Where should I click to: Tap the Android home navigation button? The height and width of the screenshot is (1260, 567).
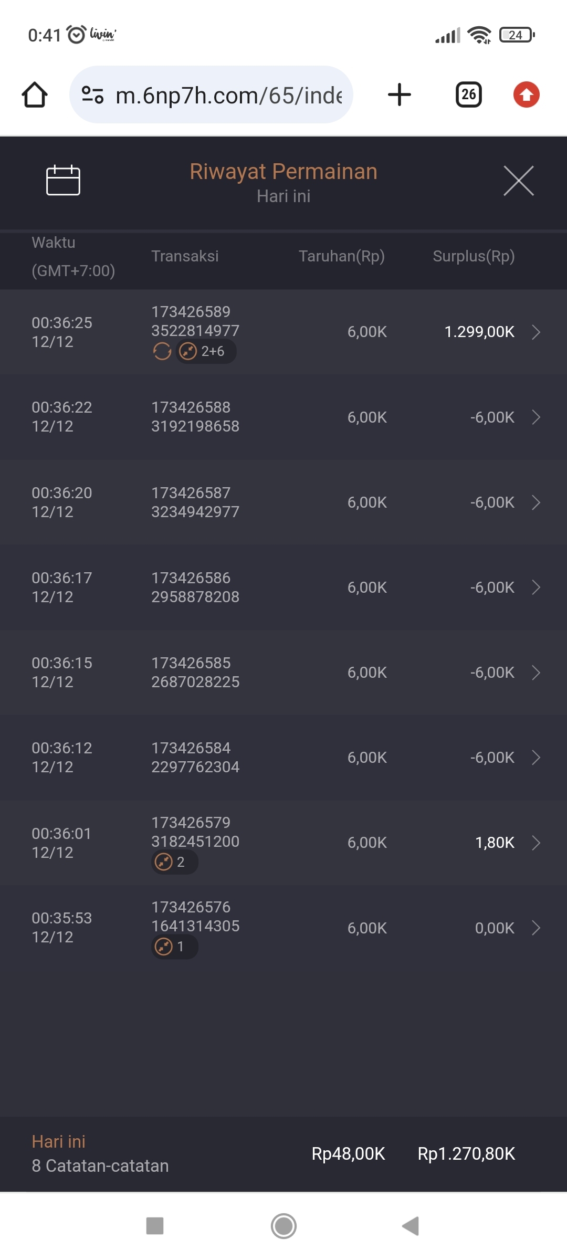coord(283,1226)
